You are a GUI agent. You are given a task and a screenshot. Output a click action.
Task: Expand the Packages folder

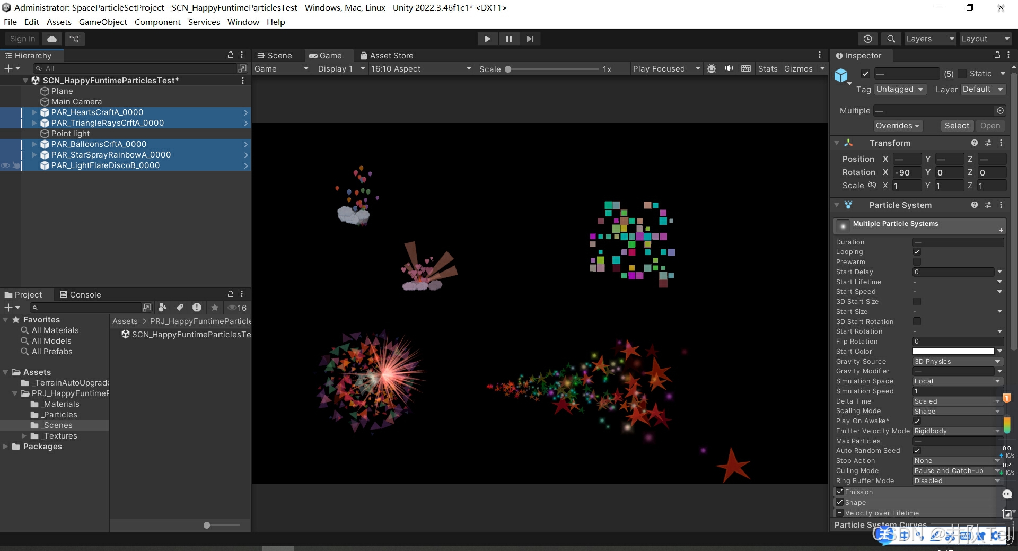pos(5,447)
